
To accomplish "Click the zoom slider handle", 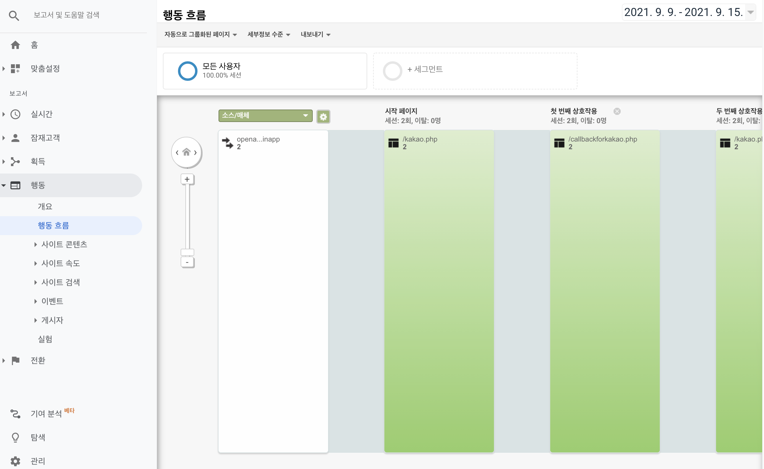I will click(x=187, y=252).
